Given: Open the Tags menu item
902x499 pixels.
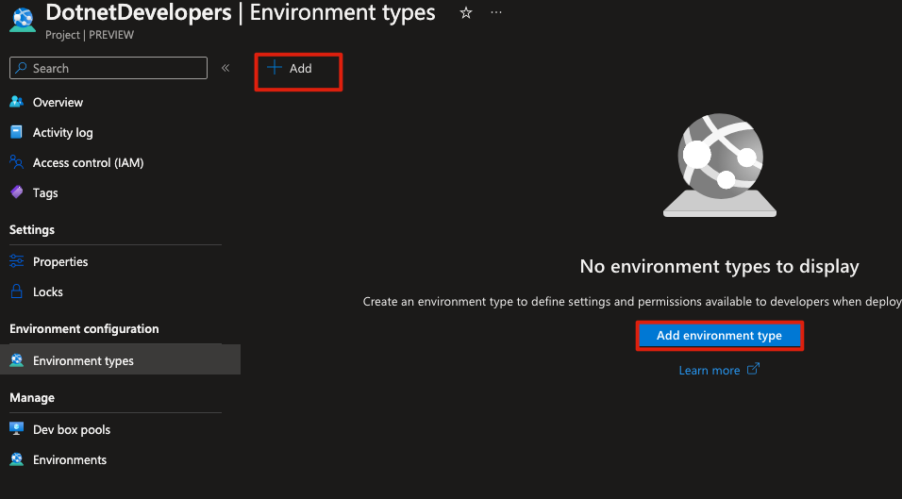Looking at the screenshot, I should [45, 192].
